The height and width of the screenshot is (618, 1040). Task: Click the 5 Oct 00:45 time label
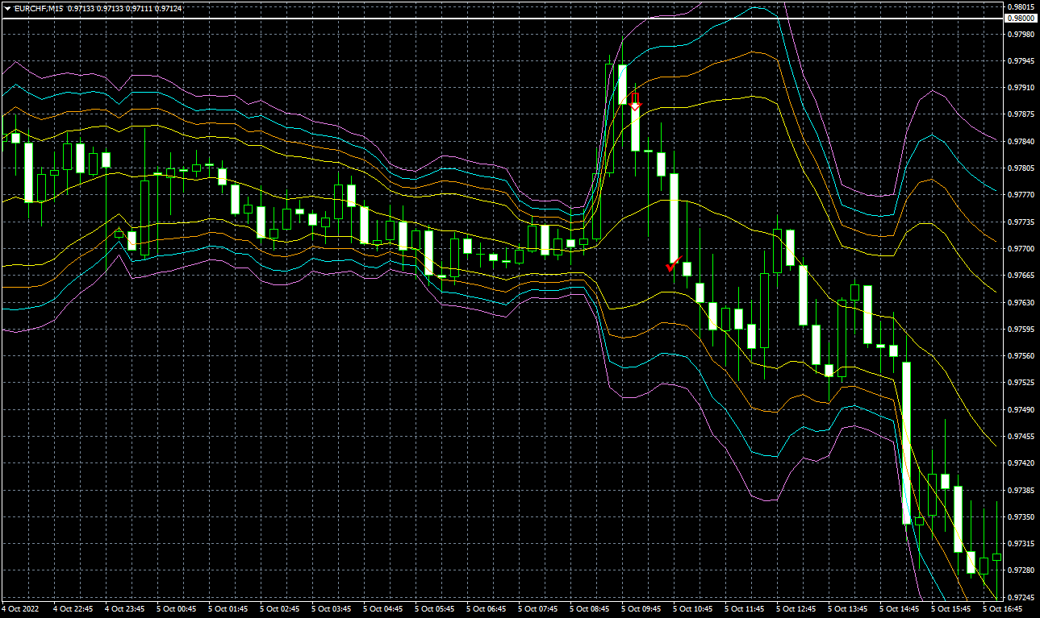(x=176, y=609)
